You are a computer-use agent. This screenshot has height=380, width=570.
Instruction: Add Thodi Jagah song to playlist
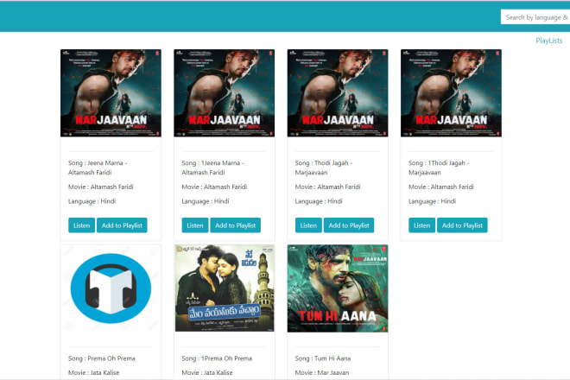point(349,225)
